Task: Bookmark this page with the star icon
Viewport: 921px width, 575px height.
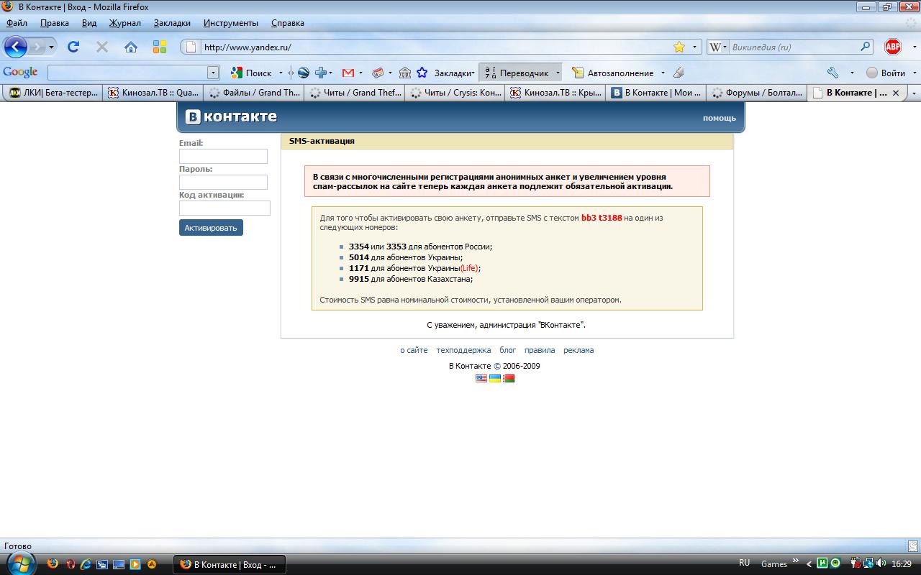Action: 679,47
